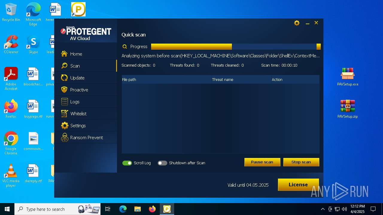Click the Progress magnifier icon
Screen dimensions: 383x215
(x=125, y=47)
